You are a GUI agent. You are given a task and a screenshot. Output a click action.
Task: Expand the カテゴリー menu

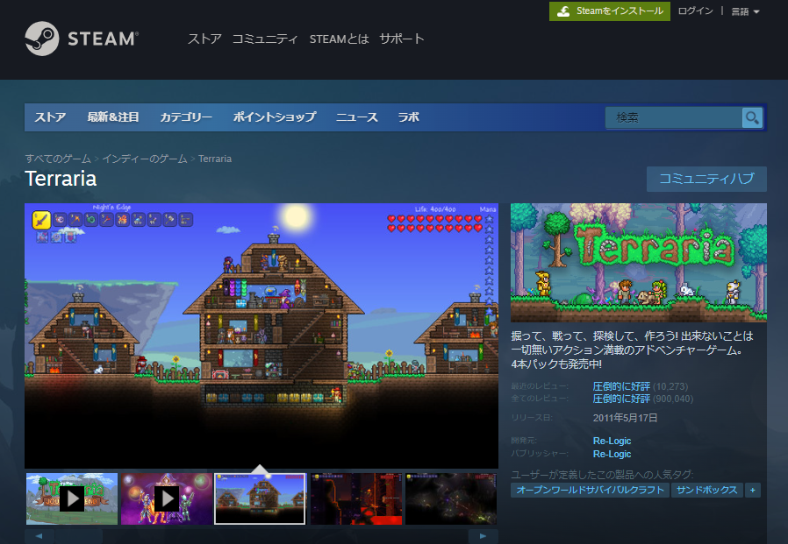185,117
